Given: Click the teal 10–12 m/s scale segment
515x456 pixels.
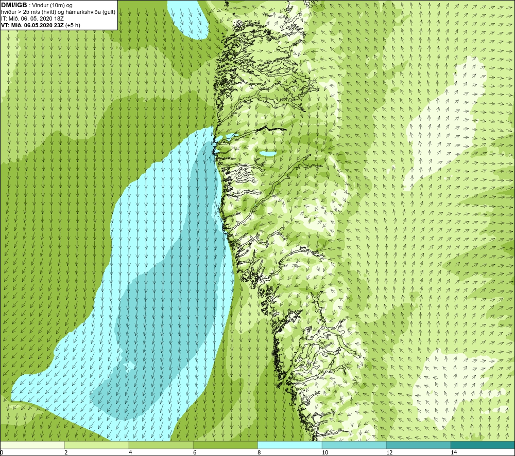Looking at the screenshot, I should (x=354, y=445).
